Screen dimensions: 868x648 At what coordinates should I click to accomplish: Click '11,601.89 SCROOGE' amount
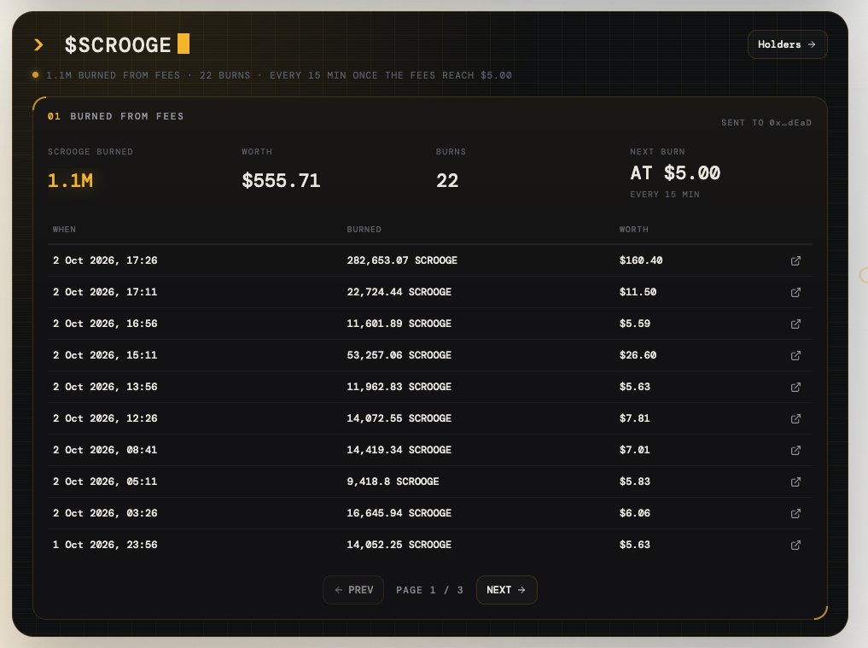pos(399,324)
